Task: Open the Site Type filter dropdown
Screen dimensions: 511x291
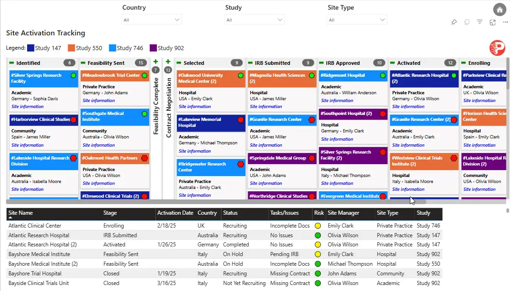Action: click(357, 20)
